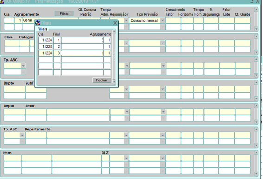This screenshot has height=179, width=263.
Task: Click Filial number 2 cell in dialog
Action: (x=57, y=47)
